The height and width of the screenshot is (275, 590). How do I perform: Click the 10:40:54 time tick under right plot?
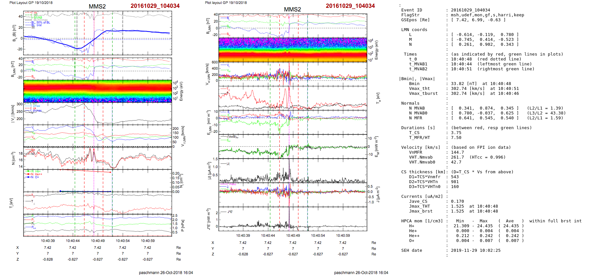[x=318, y=235]
